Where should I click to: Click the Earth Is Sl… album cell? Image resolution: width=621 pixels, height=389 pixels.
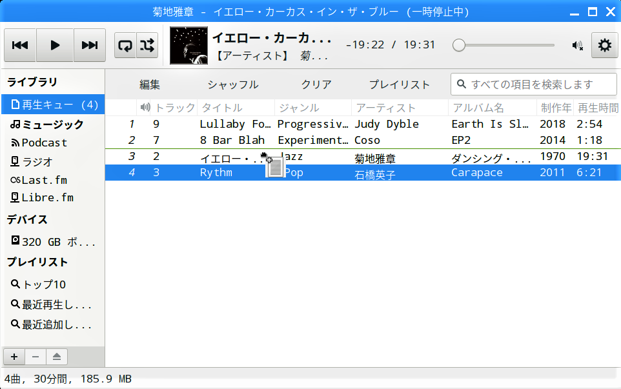[490, 124]
